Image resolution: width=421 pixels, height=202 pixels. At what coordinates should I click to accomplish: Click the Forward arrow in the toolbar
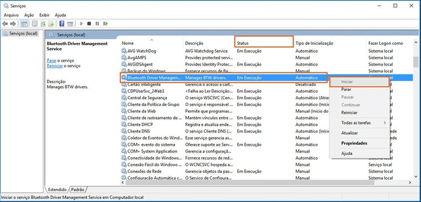pos(13,24)
